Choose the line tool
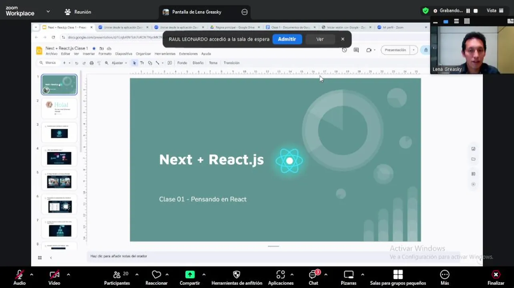514x288 pixels. tap(158, 63)
